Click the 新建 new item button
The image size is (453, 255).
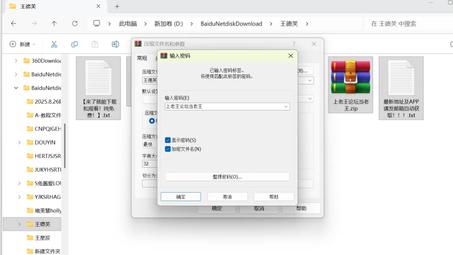click(23, 44)
